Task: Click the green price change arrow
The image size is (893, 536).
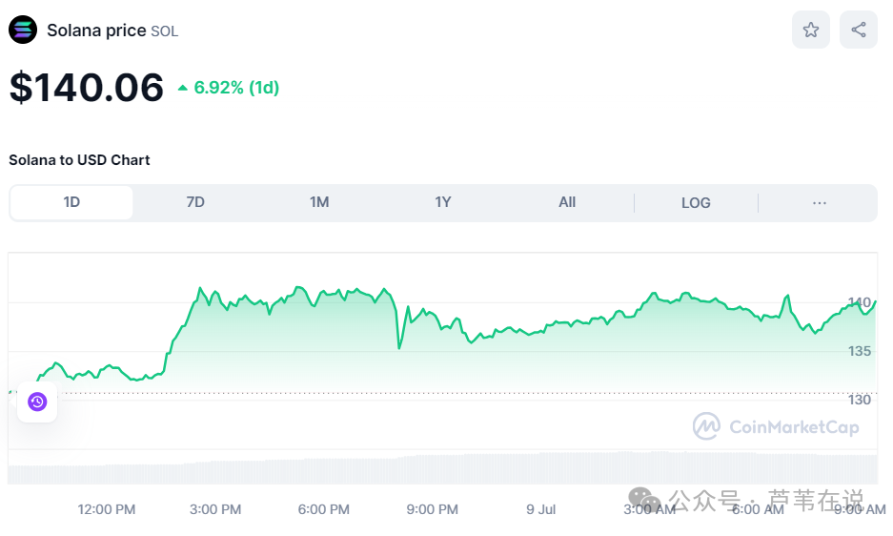Action: pos(182,88)
